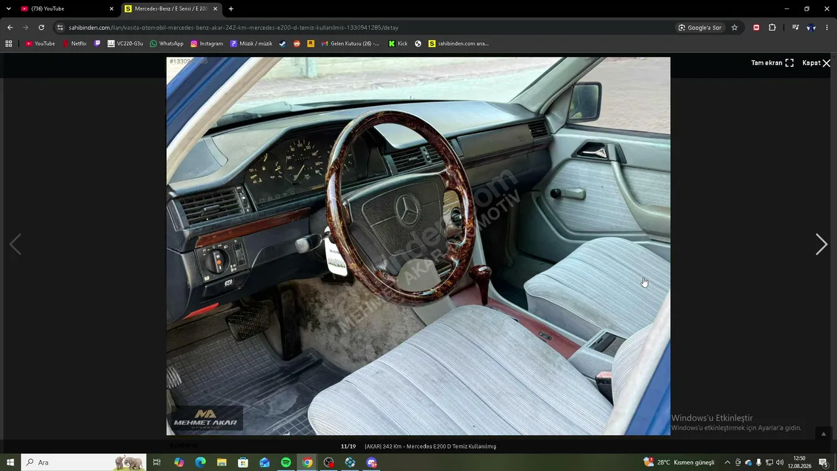Click the microphone tray icon

click(759, 462)
